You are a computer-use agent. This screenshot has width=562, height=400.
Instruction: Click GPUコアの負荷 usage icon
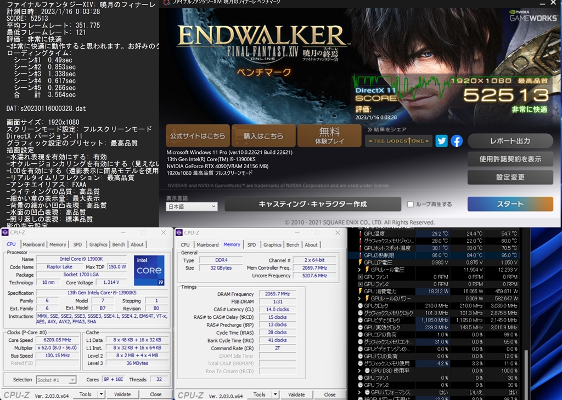click(x=360, y=335)
